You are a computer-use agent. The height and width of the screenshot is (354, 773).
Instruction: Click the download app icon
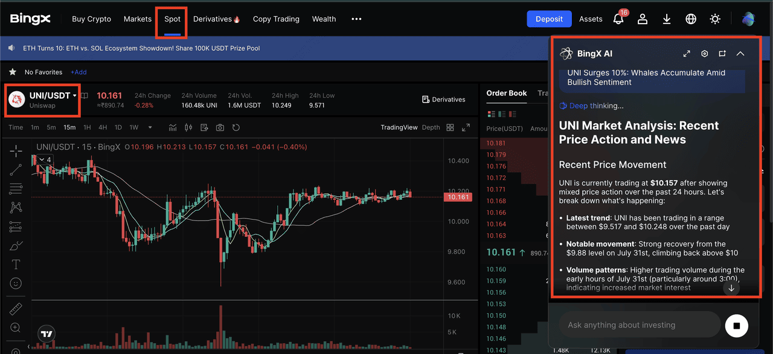[667, 19]
